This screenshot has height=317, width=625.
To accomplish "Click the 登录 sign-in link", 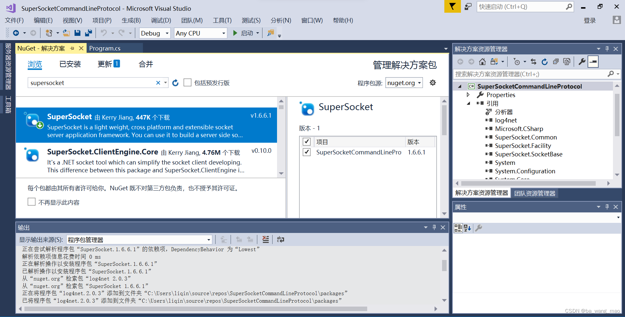I will point(590,21).
